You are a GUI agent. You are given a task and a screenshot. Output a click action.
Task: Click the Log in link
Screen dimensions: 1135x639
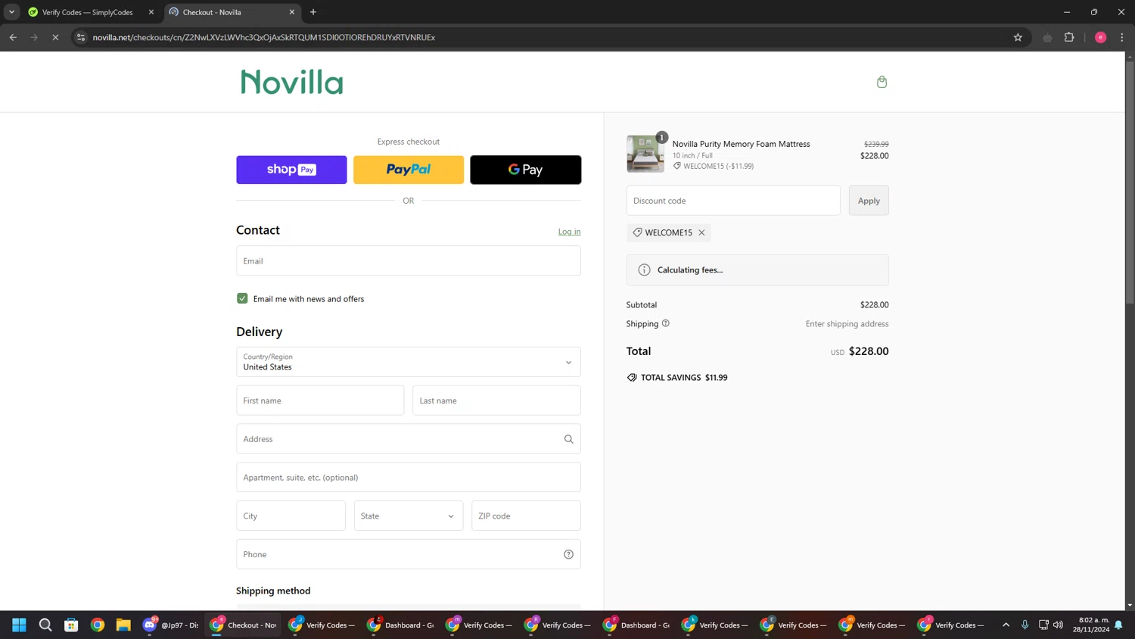click(569, 232)
